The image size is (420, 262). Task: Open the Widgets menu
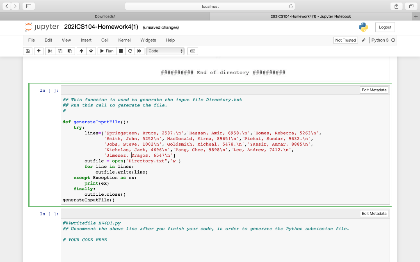(148, 40)
